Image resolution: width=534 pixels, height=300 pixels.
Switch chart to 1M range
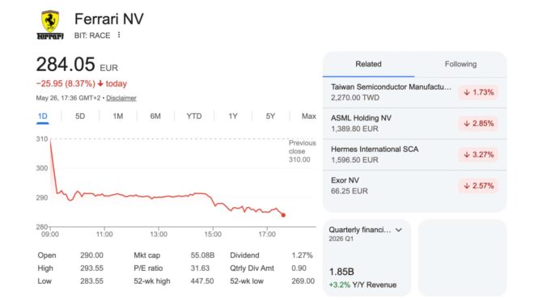[x=118, y=116]
